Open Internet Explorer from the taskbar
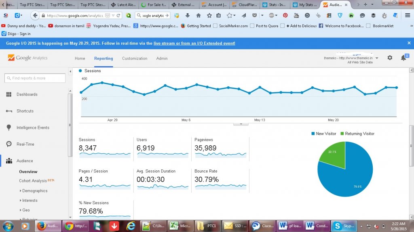The width and height of the screenshot is (414, 232). (x=131, y=226)
